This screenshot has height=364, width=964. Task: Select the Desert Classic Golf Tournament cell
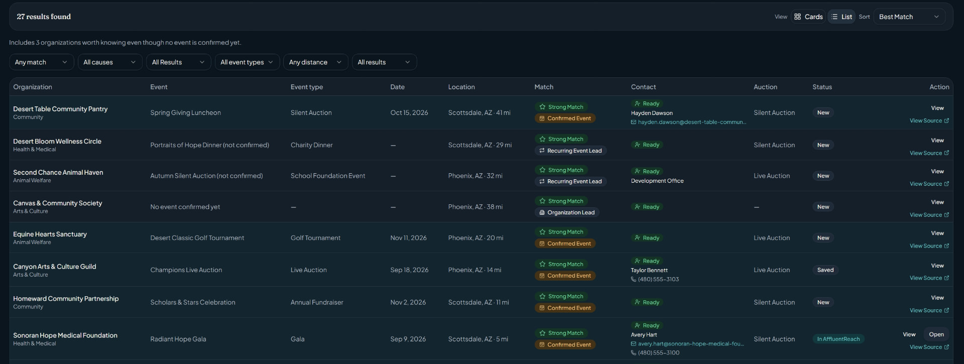[197, 238]
